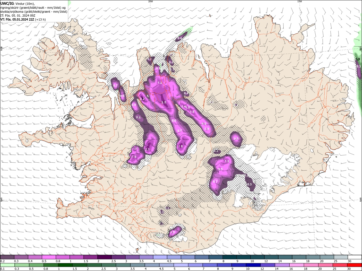
Task: Select the dark teal 8 swatch in upper legend
Action: 229,257
